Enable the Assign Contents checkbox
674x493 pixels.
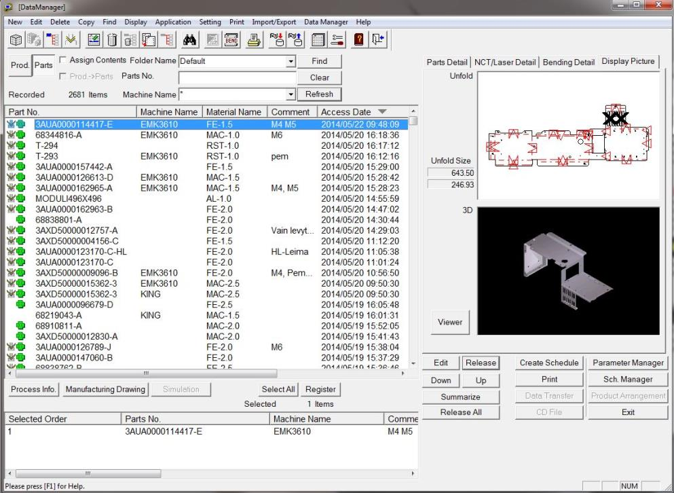click(x=62, y=60)
